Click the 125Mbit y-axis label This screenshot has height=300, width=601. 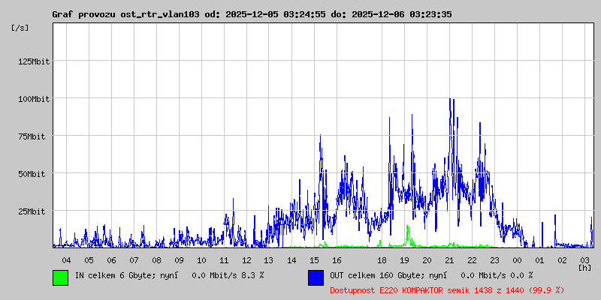point(33,61)
